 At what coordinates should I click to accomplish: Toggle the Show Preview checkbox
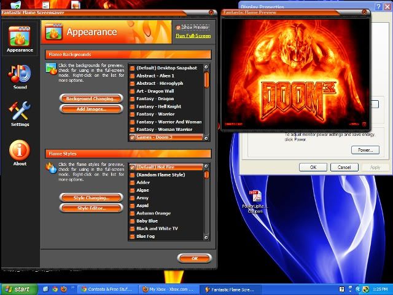click(178, 27)
